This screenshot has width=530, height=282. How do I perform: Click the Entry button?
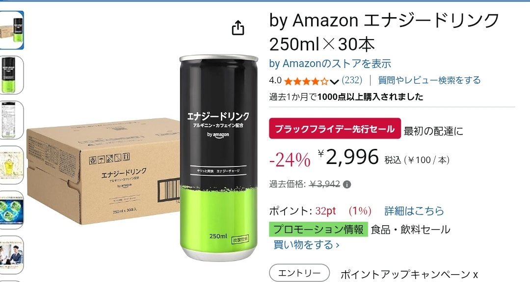pyautogui.click(x=299, y=273)
